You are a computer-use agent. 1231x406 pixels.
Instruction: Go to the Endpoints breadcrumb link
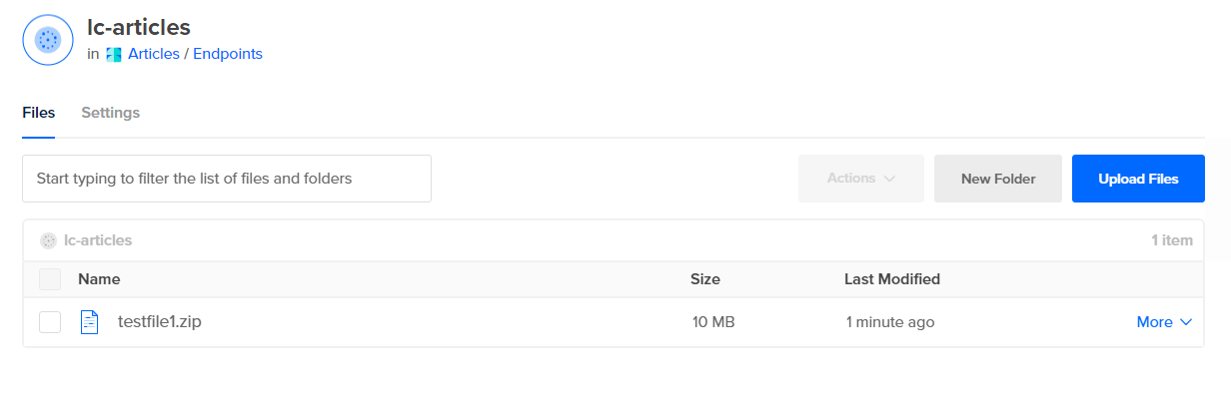(228, 54)
